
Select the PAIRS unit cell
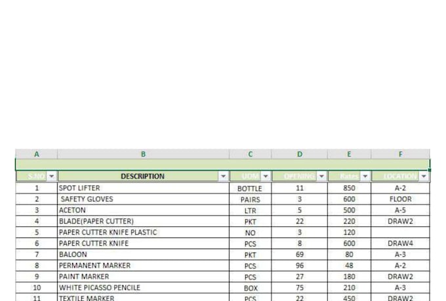(251, 199)
